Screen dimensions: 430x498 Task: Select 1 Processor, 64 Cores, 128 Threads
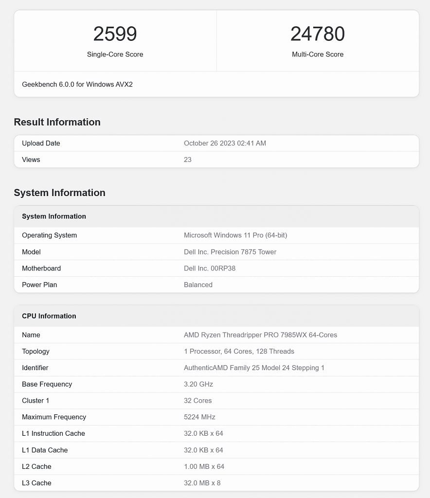point(239,352)
